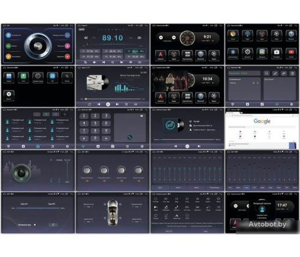Viewport: 300px width, 257px height.
Task: Launch the Chrome app icon
Action: (x=233, y=35)
